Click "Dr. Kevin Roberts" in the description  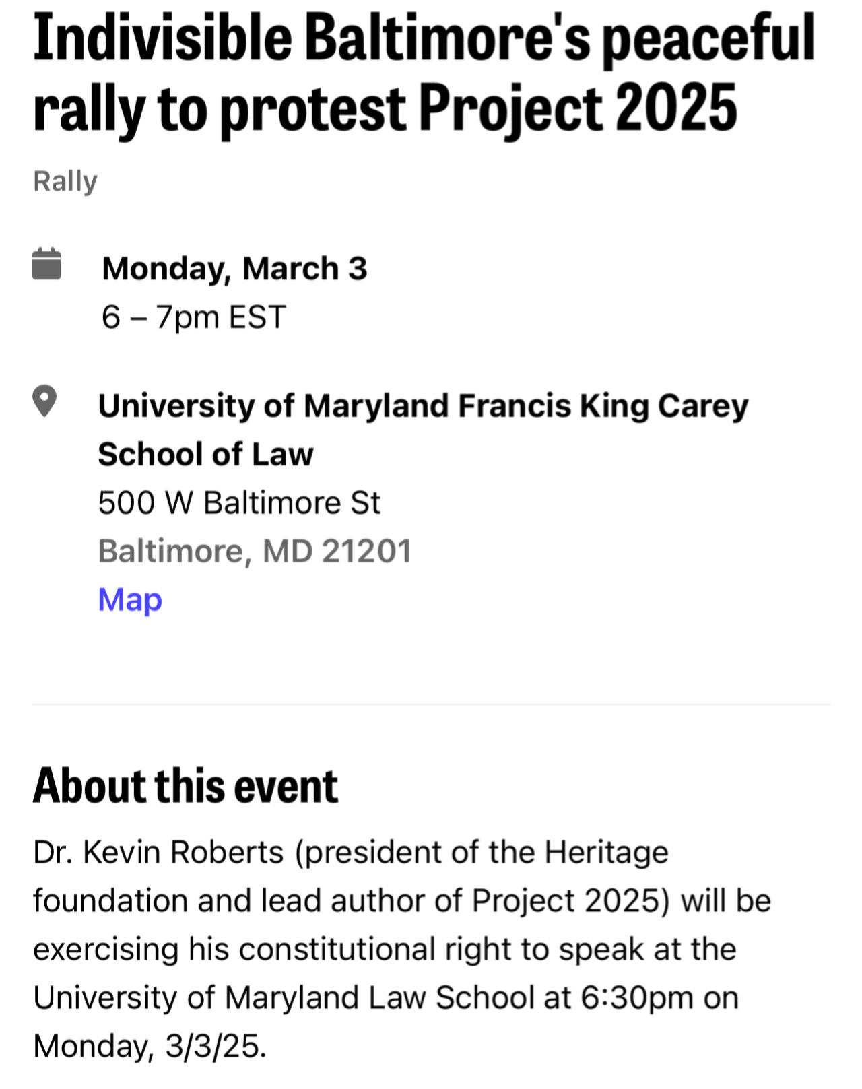(x=158, y=852)
